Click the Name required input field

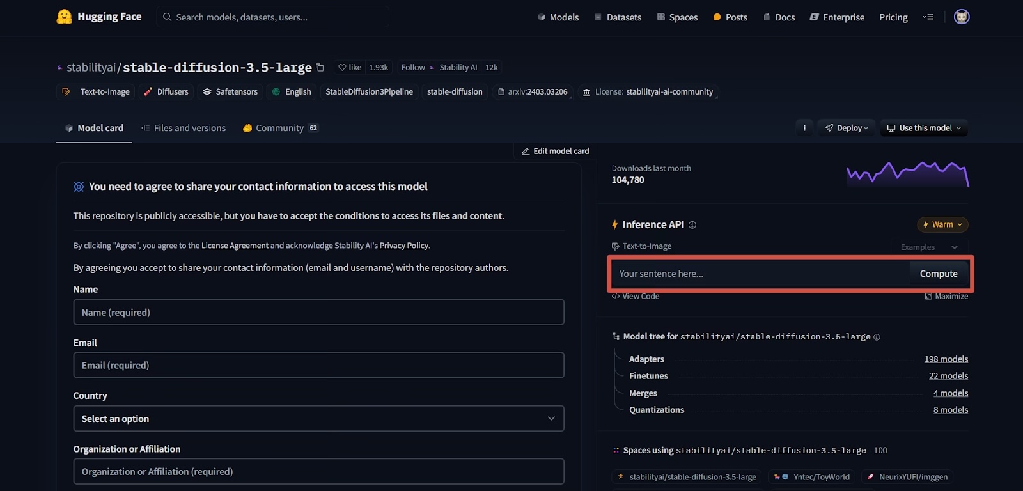coord(318,313)
